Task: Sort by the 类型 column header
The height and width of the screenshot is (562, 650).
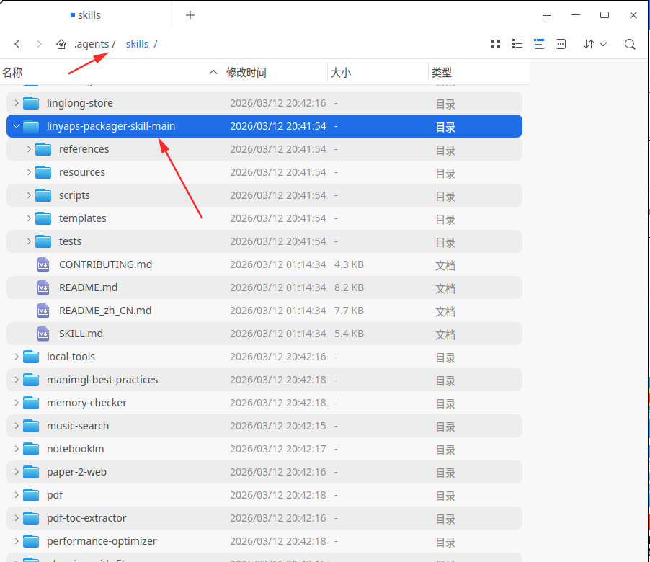Action: [478, 73]
